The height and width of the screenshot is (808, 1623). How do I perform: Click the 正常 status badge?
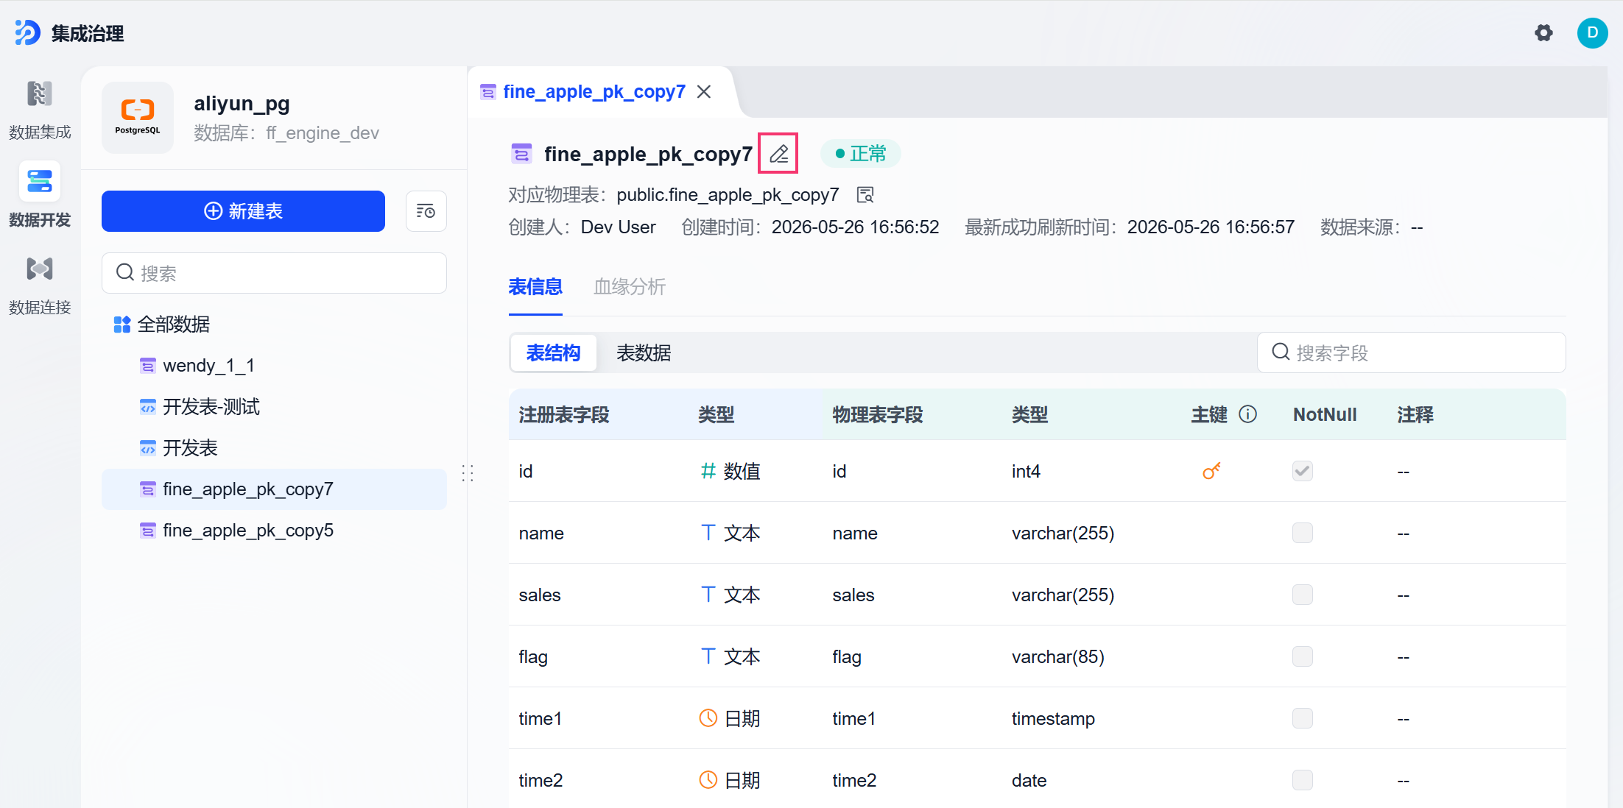click(860, 154)
